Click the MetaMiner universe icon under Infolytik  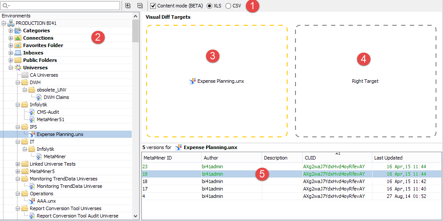click(39, 156)
